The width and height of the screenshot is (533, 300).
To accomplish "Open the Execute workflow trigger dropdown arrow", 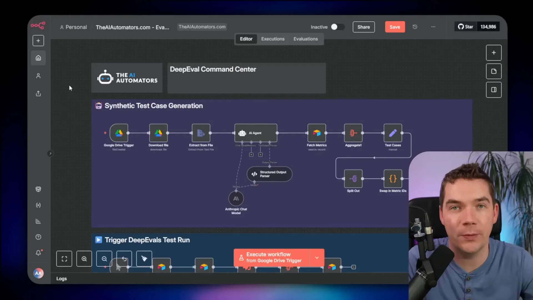I will coord(317,257).
